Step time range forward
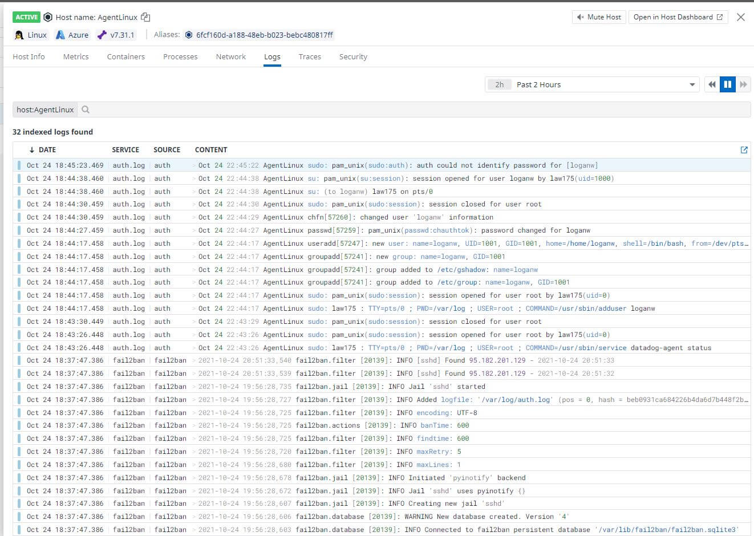The height and width of the screenshot is (536, 754). (x=743, y=84)
